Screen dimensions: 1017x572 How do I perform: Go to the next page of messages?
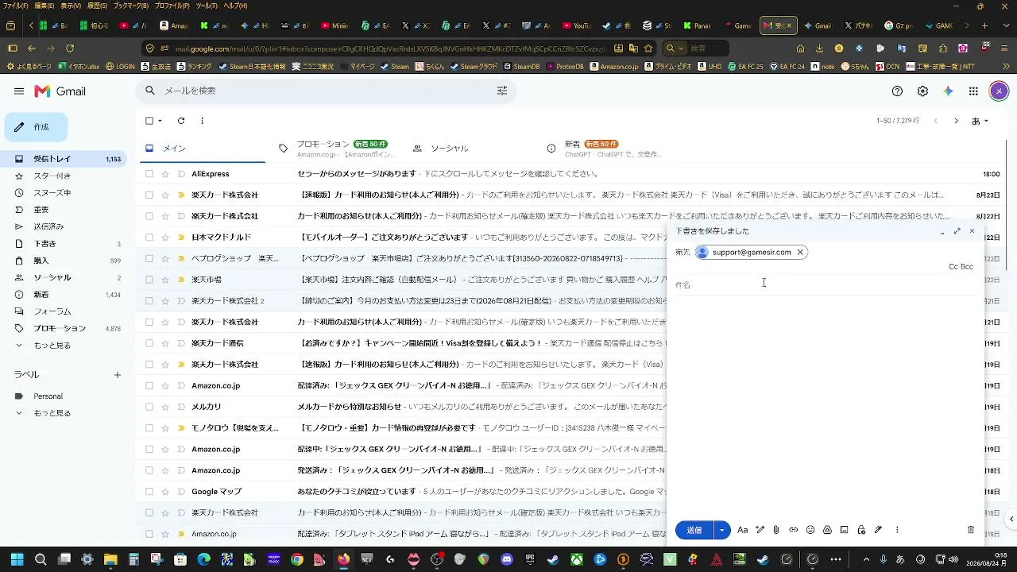(x=956, y=121)
